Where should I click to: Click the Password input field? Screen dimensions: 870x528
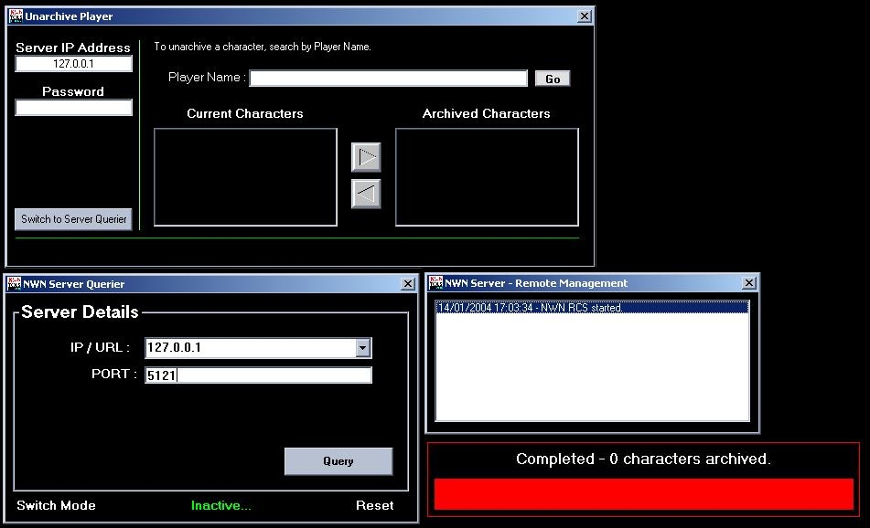click(74, 108)
